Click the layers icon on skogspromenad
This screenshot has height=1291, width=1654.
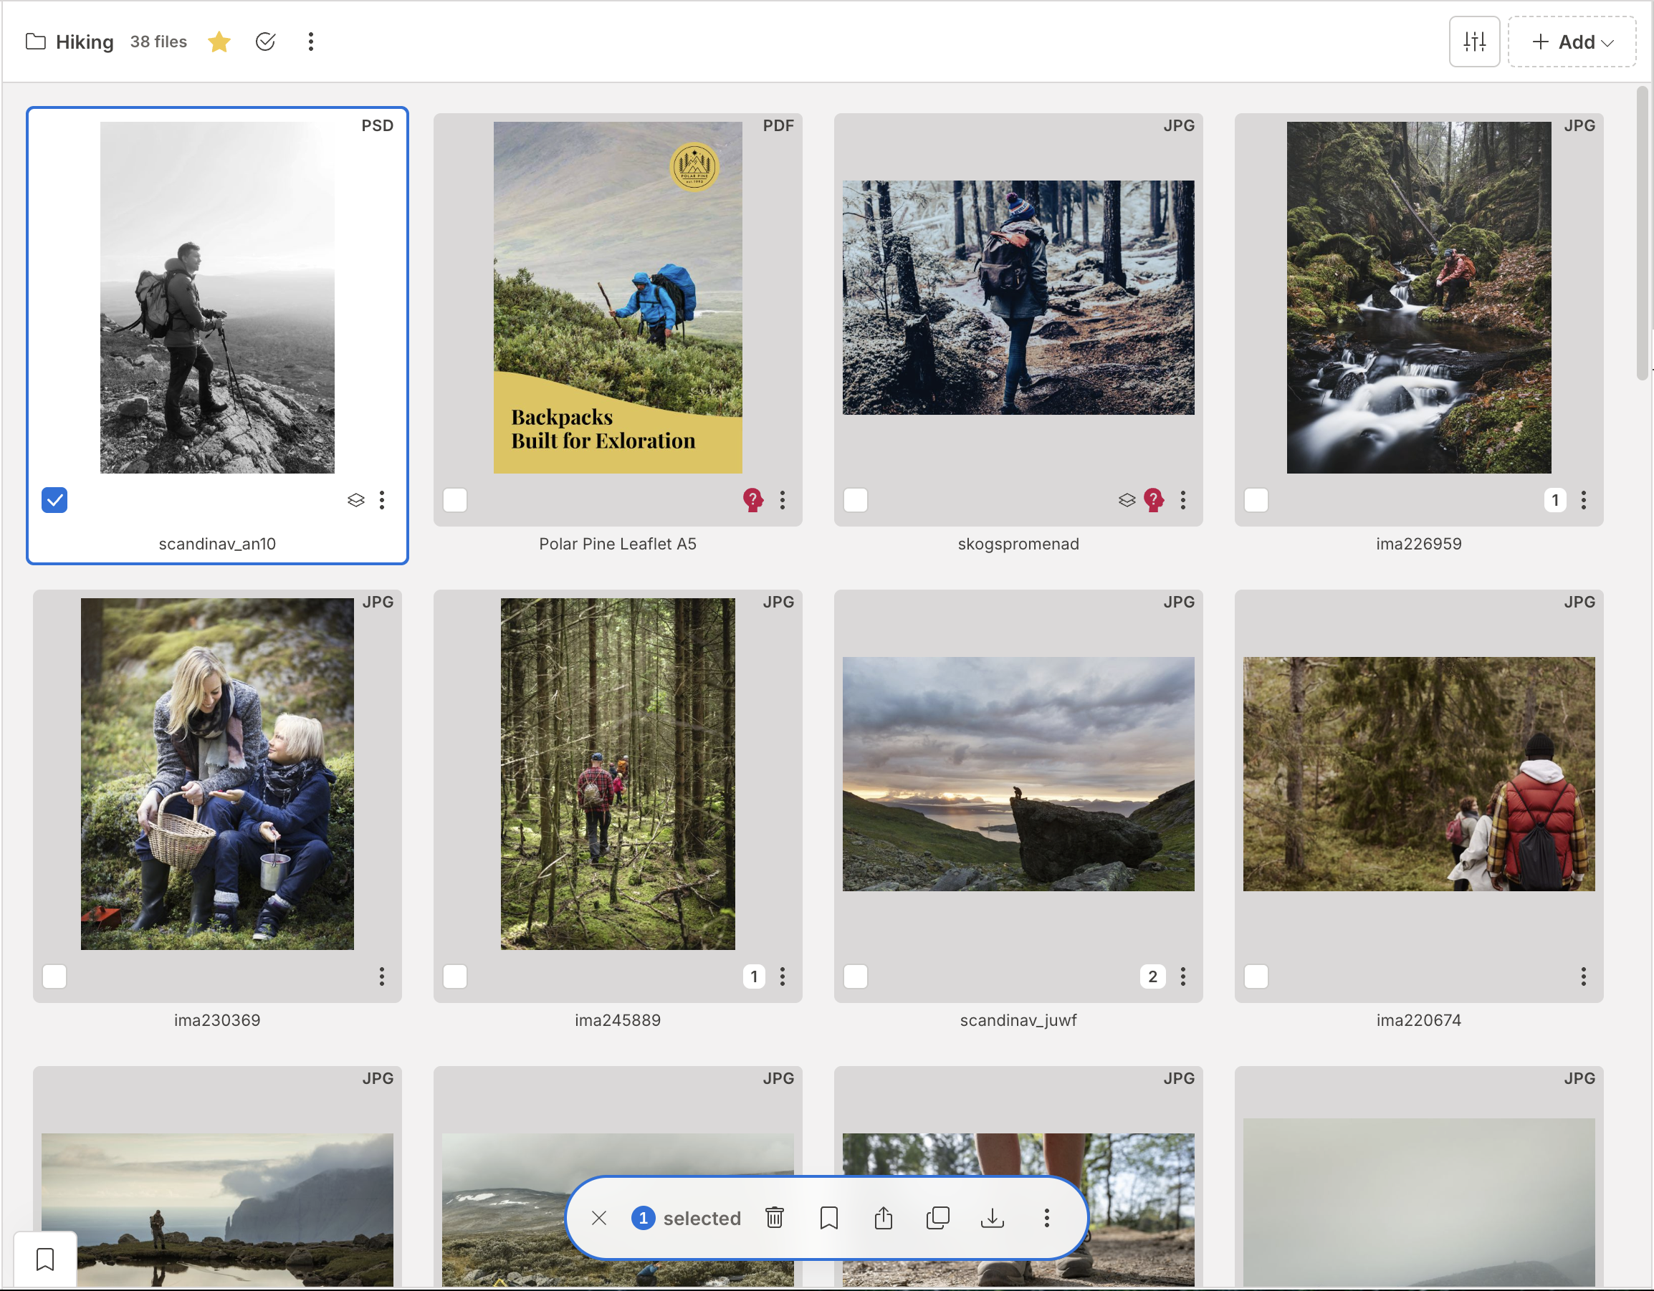pyautogui.click(x=1127, y=500)
